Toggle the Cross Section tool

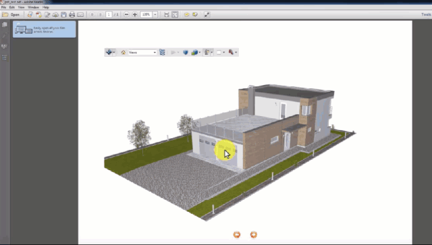[x=231, y=53]
